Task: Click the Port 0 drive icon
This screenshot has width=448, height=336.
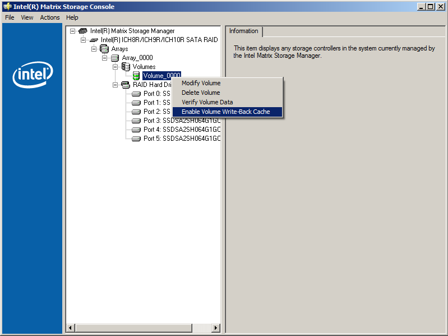Action: coord(136,94)
